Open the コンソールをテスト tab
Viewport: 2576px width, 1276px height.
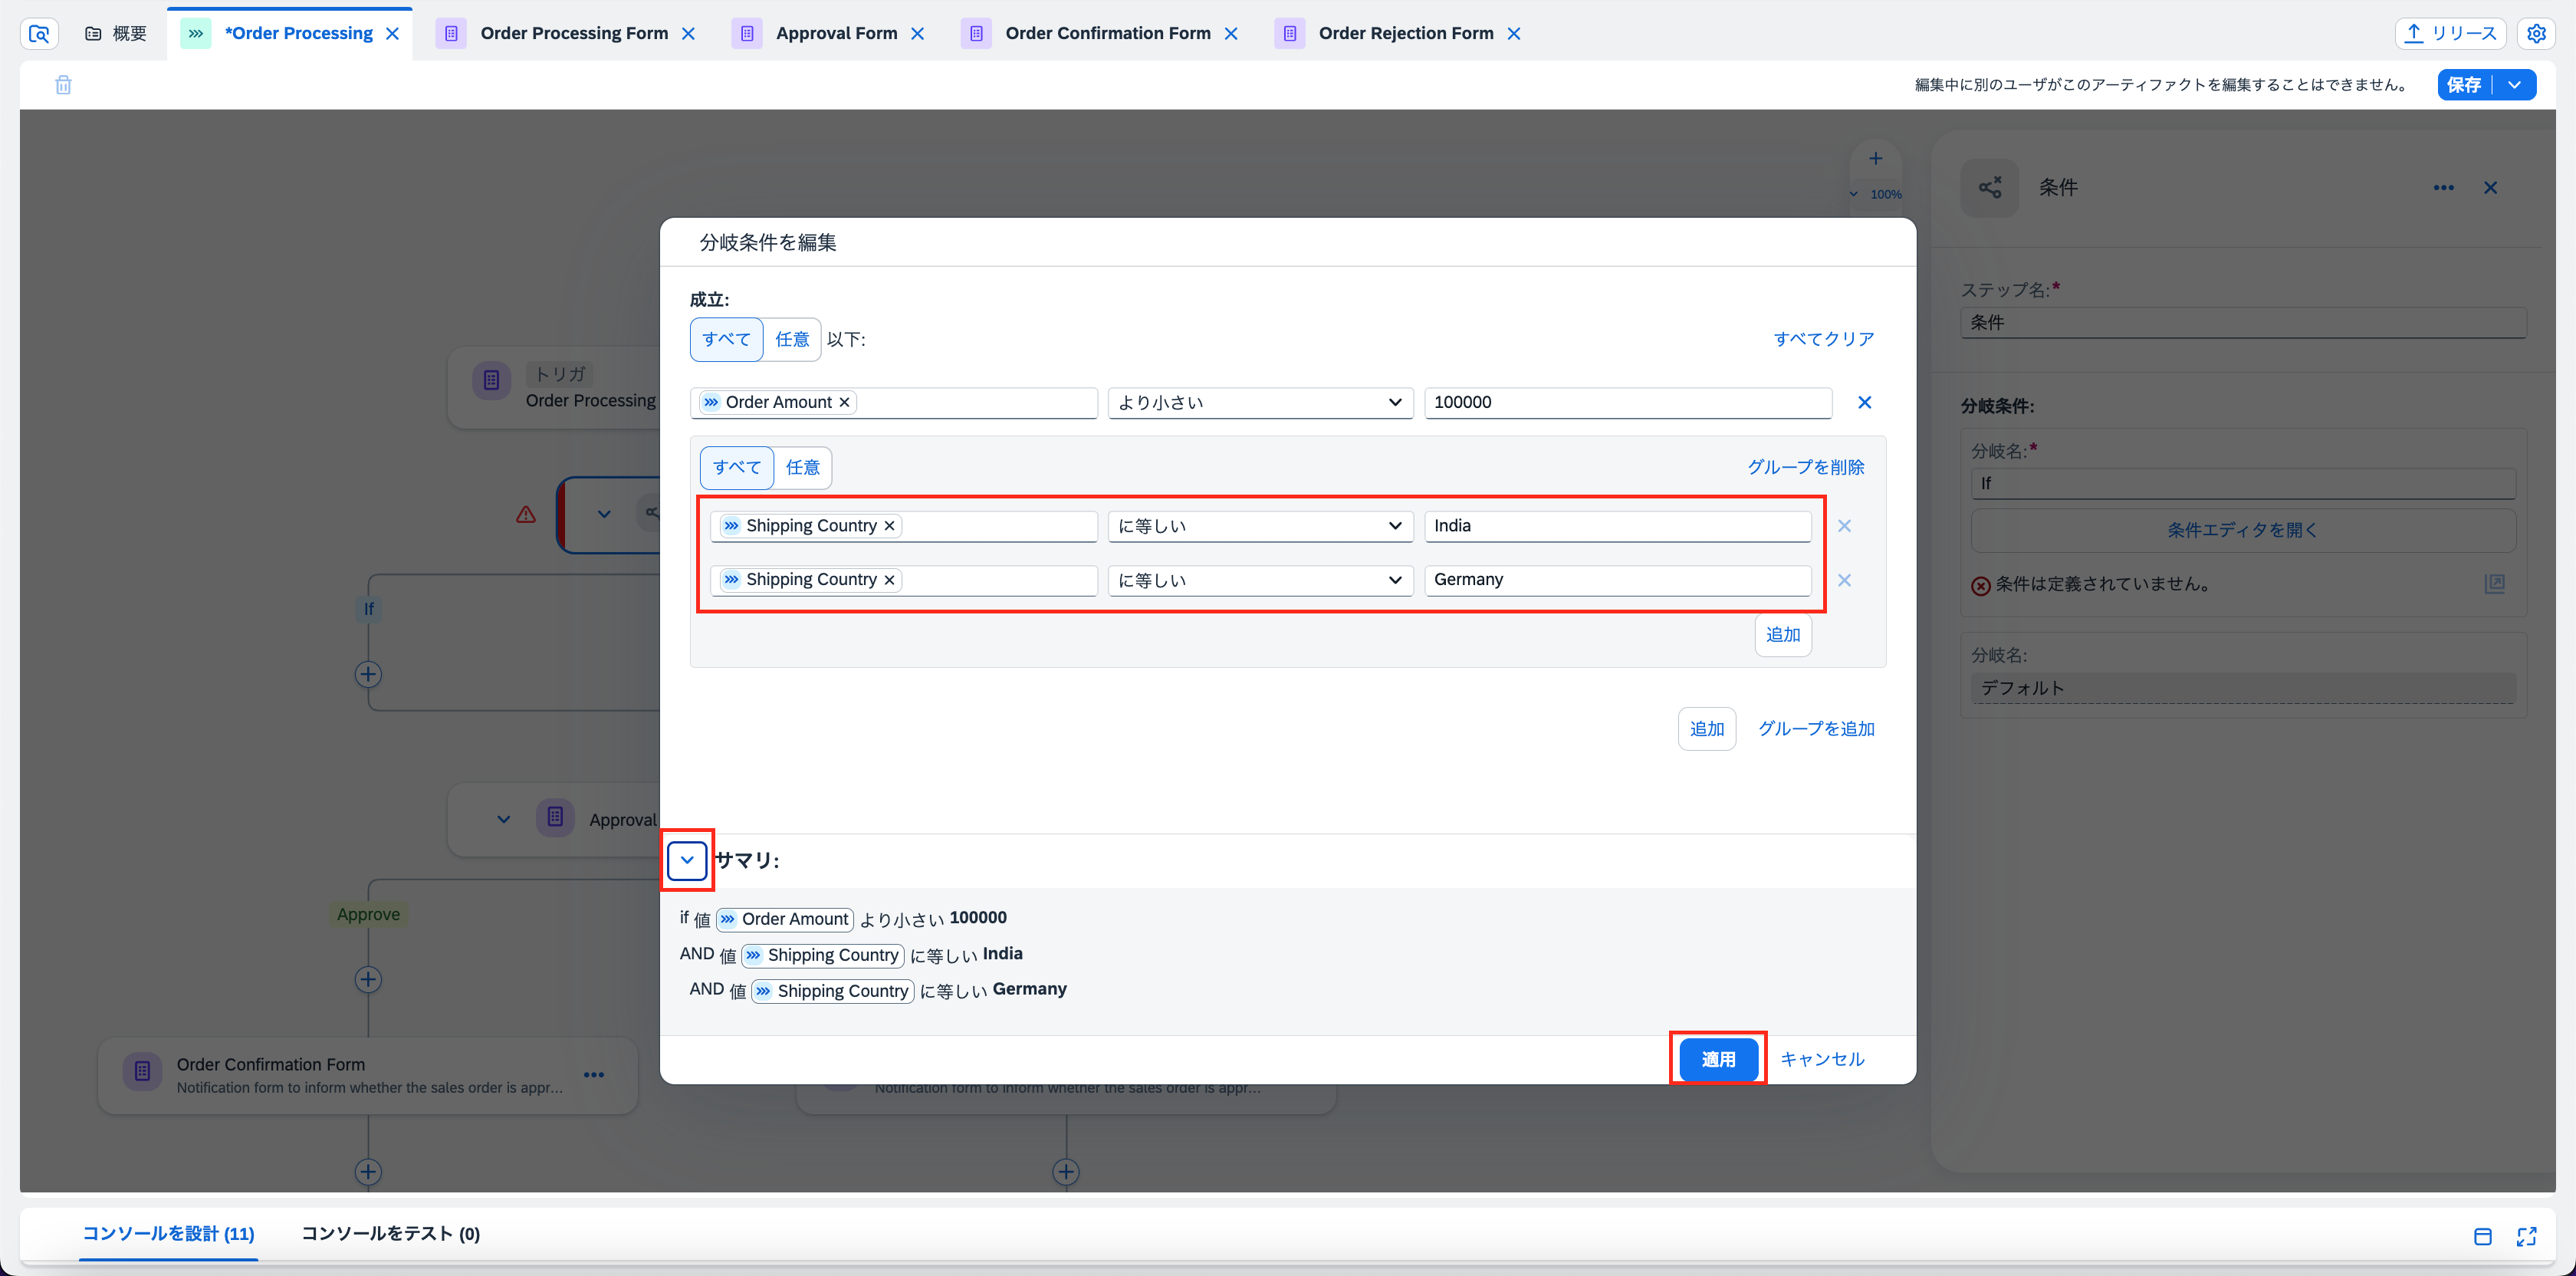click(x=390, y=1233)
